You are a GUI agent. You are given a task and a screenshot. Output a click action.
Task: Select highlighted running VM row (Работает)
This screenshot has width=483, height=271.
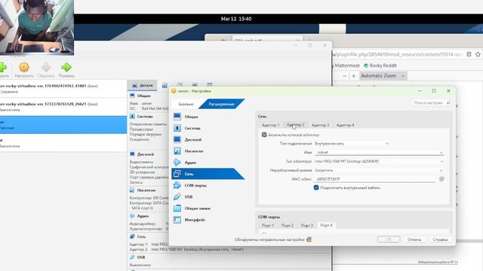pos(63,125)
